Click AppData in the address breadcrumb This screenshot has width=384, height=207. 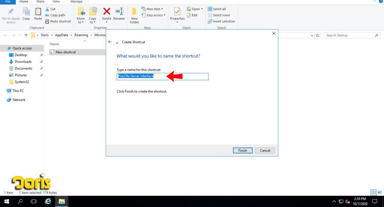click(x=61, y=35)
